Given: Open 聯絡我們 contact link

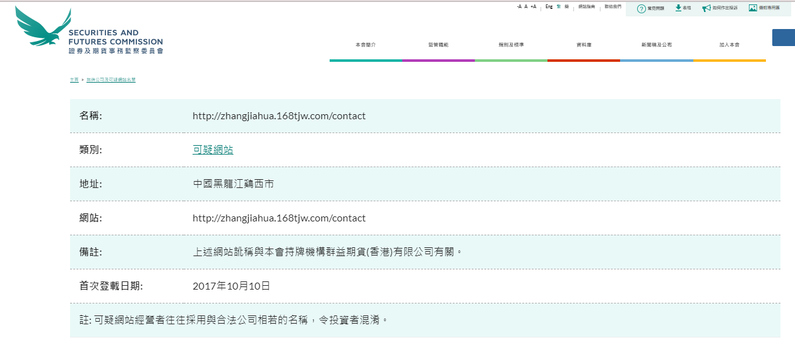Looking at the screenshot, I should pyautogui.click(x=613, y=6).
